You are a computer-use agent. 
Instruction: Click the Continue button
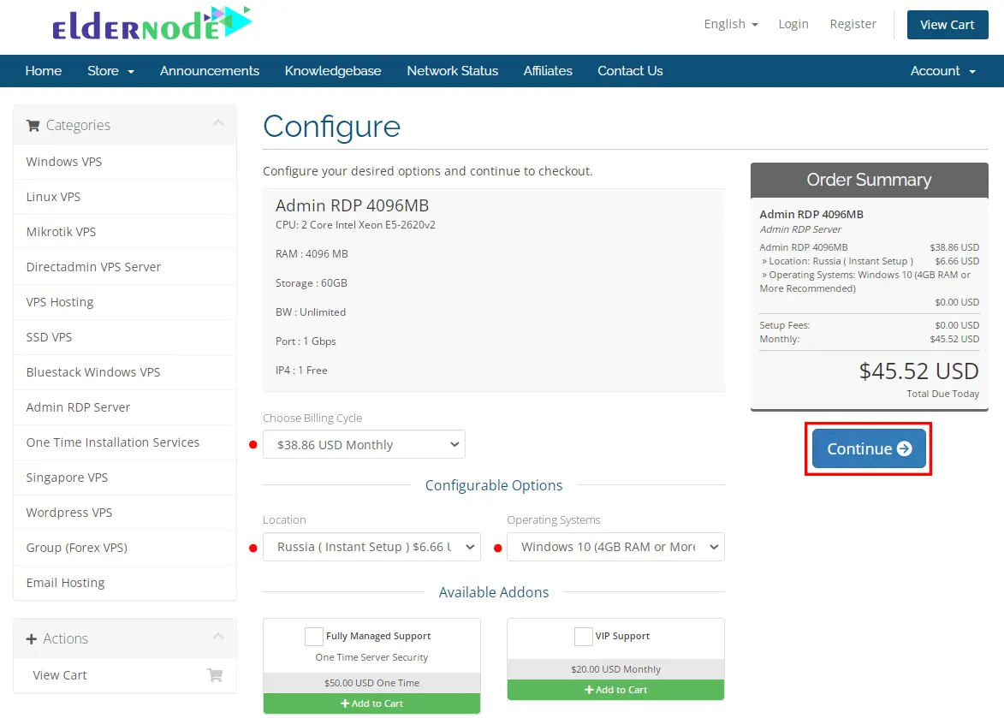coord(867,448)
